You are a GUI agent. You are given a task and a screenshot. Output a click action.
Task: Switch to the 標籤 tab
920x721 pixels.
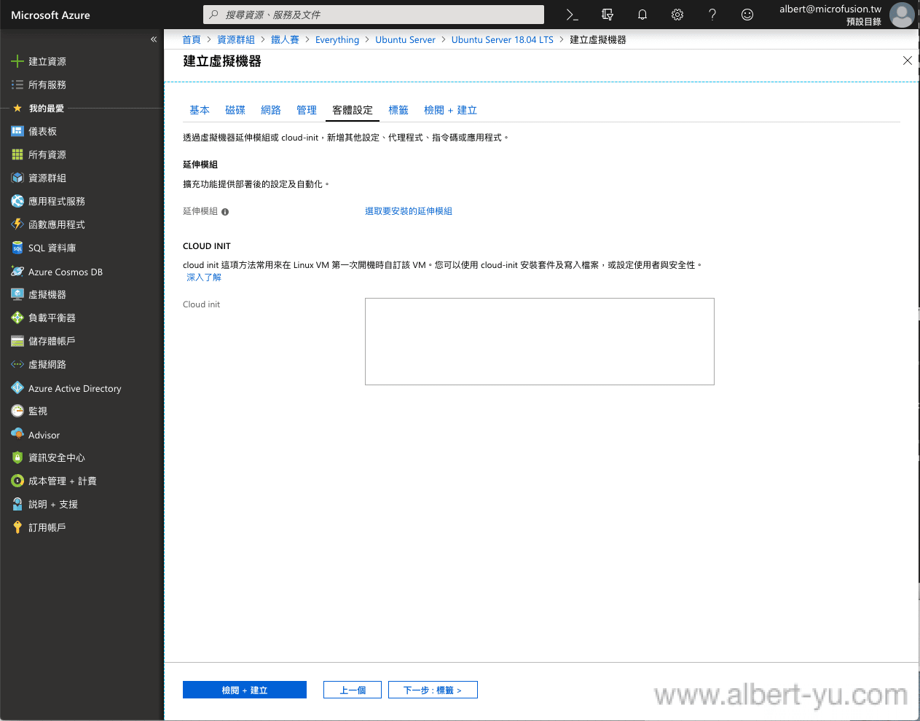(x=398, y=110)
